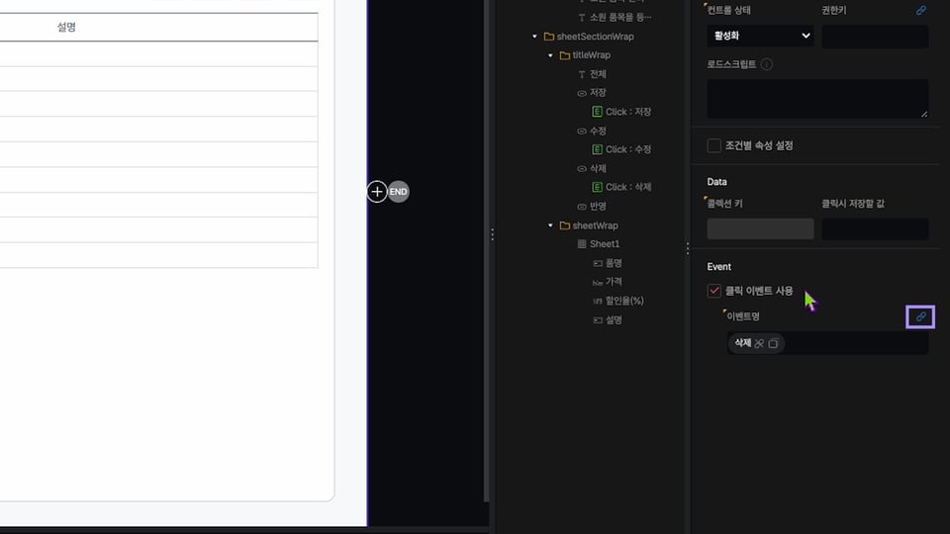Open the event icon of Click : 저장
This screenshot has width=950, height=534.
point(597,112)
